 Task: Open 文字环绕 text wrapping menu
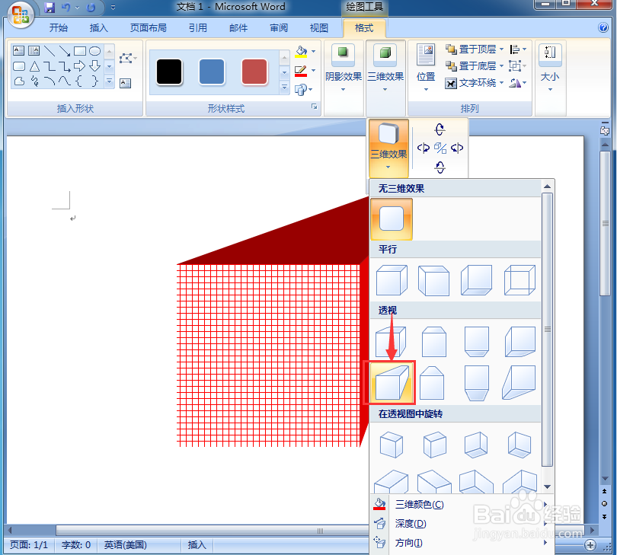tap(474, 82)
